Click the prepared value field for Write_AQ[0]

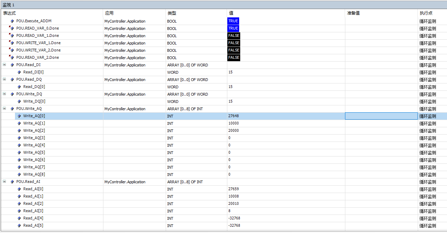pos(381,116)
